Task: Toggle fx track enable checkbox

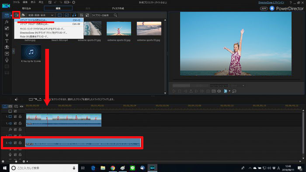Action: click(x=15, y=130)
